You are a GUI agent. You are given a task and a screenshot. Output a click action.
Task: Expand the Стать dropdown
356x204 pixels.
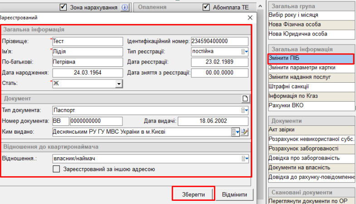point(119,84)
